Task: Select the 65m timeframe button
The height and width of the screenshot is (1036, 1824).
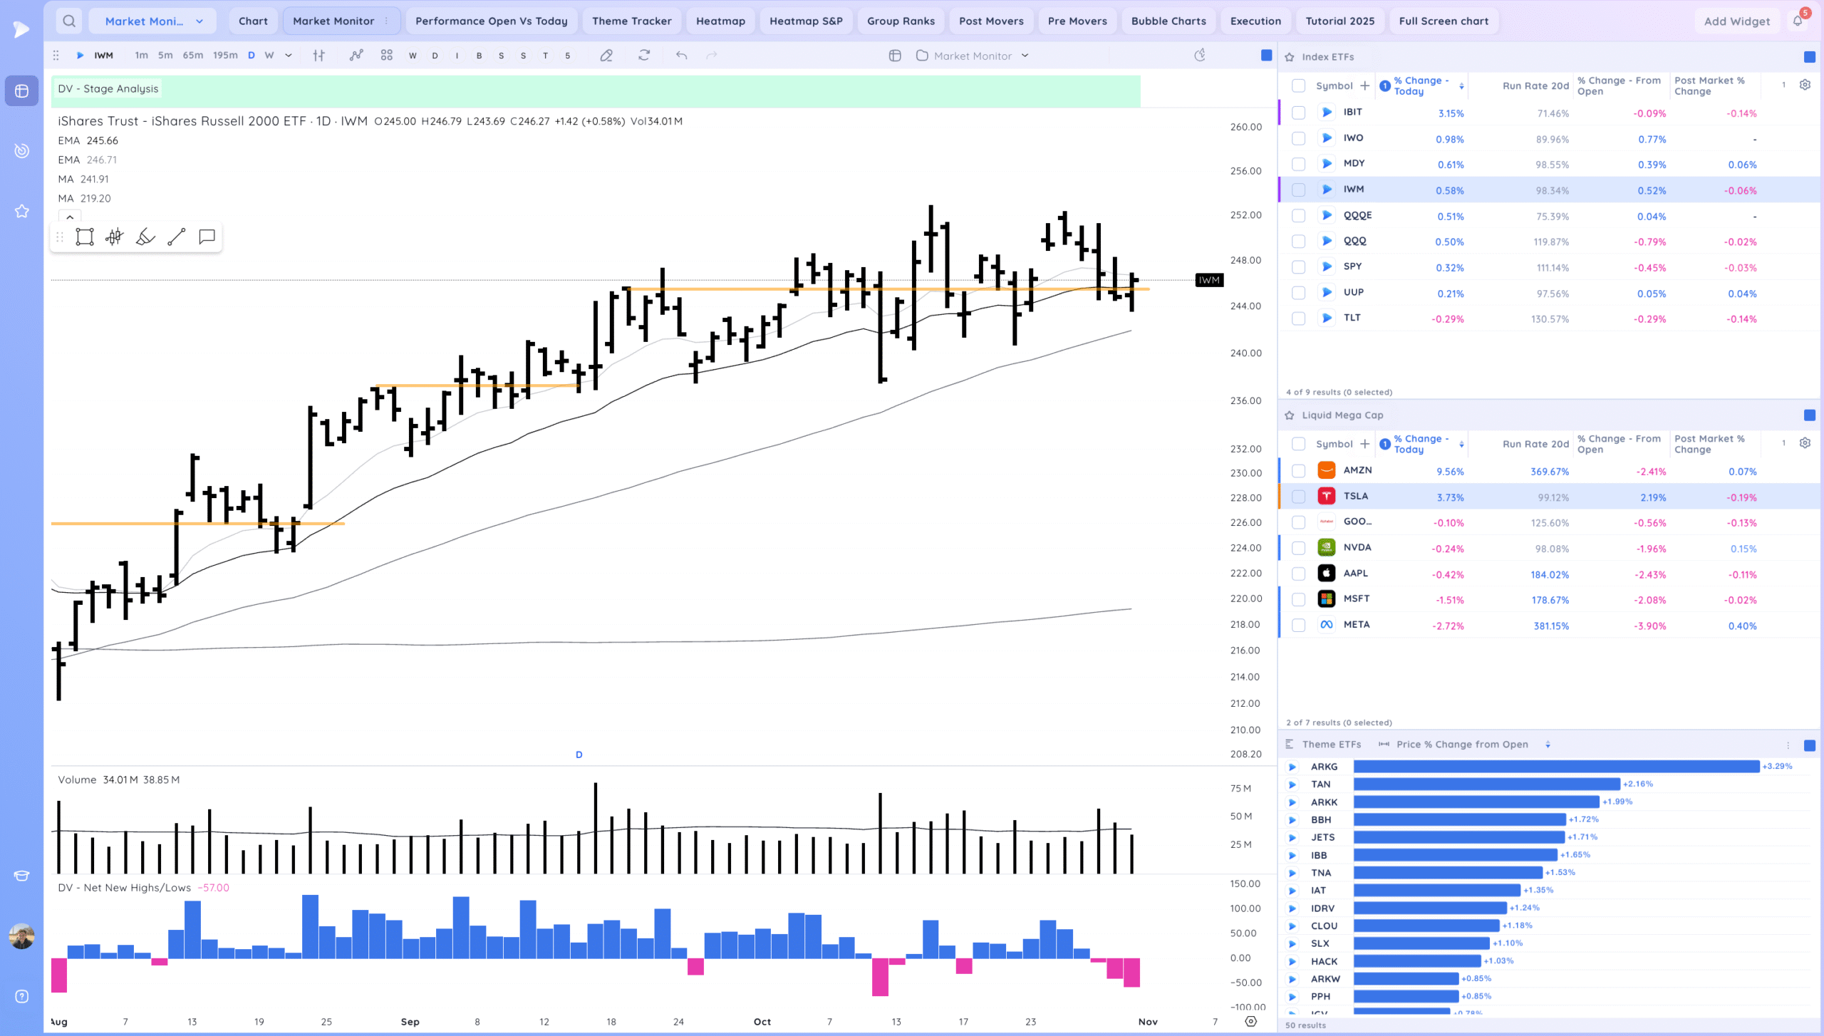Action: pos(192,56)
